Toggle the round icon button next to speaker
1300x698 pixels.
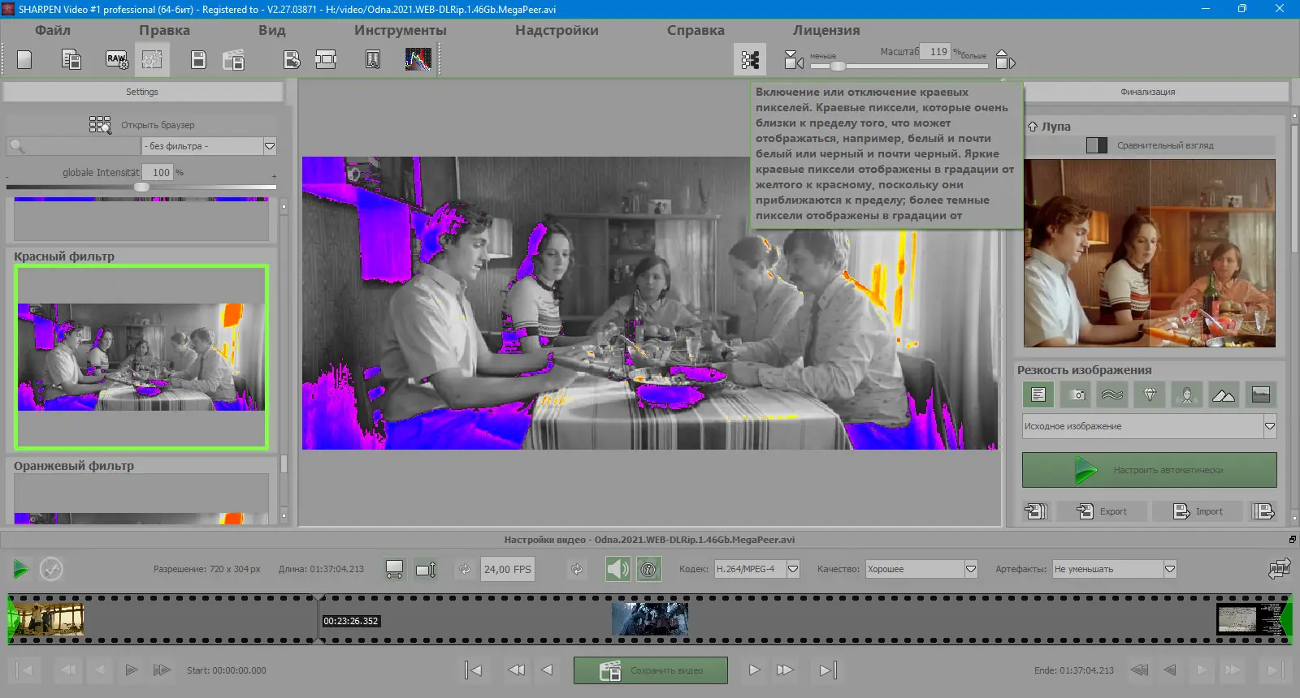pyautogui.click(x=648, y=569)
